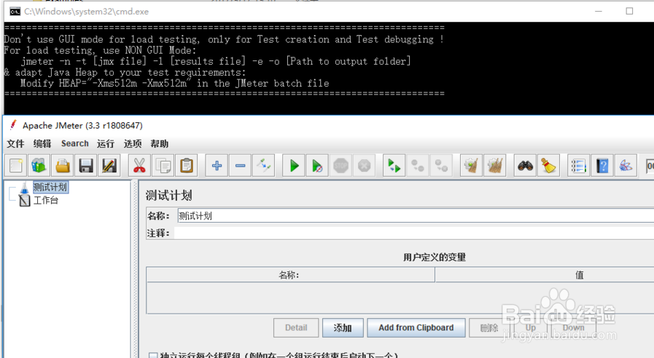Viewport: 654px width, 358px height.
Task: Click Remote stop all icon
Action: (418, 166)
